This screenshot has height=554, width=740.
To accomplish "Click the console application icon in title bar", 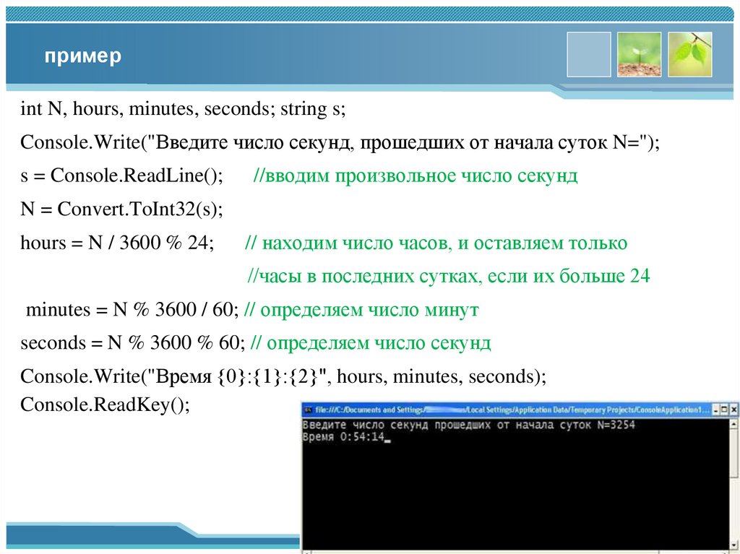I will pos(310,409).
